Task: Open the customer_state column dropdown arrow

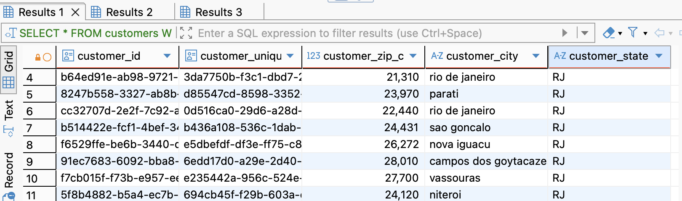Action: pos(659,56)
